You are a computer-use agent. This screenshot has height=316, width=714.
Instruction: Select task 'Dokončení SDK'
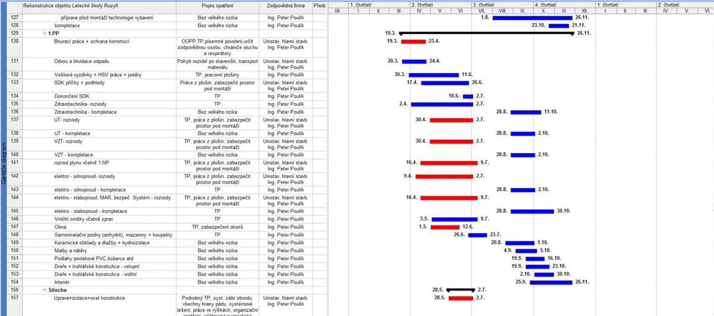tap(73, 96)
